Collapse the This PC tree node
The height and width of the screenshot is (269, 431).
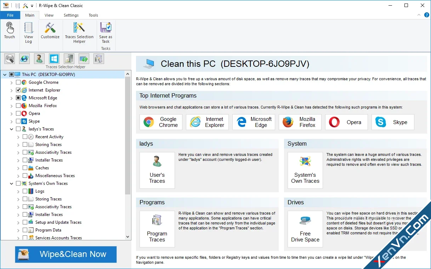click(5, 75)
